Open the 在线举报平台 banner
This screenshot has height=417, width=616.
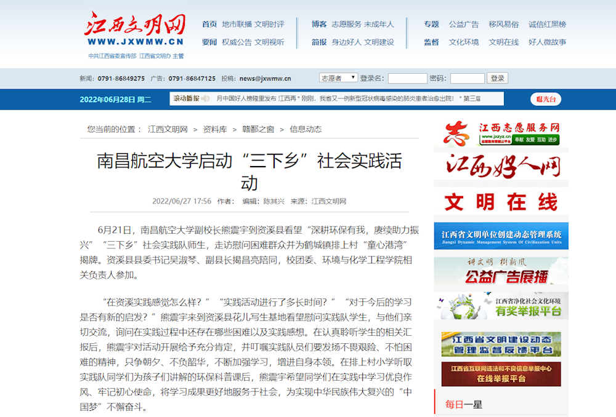501,374
